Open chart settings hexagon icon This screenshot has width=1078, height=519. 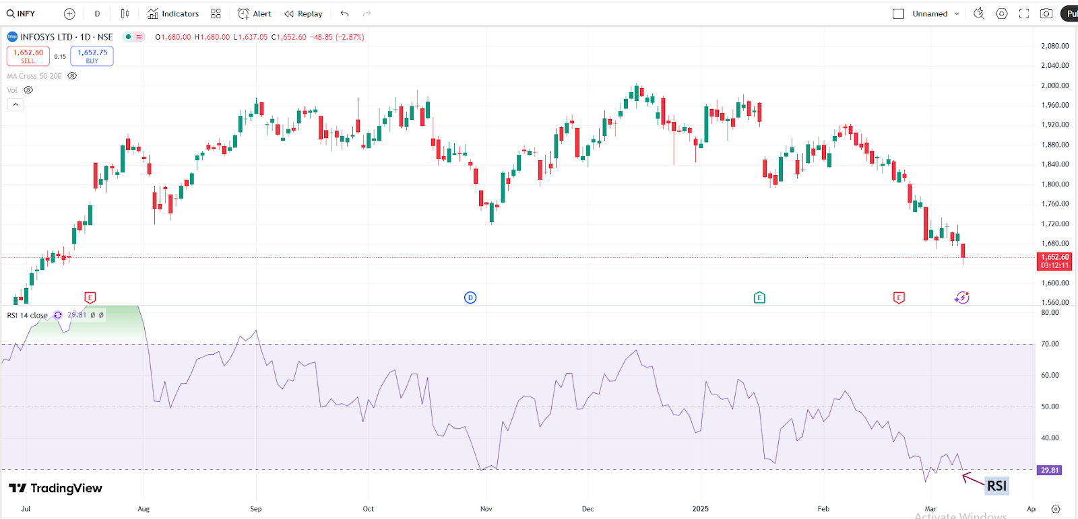point(1002,13)
